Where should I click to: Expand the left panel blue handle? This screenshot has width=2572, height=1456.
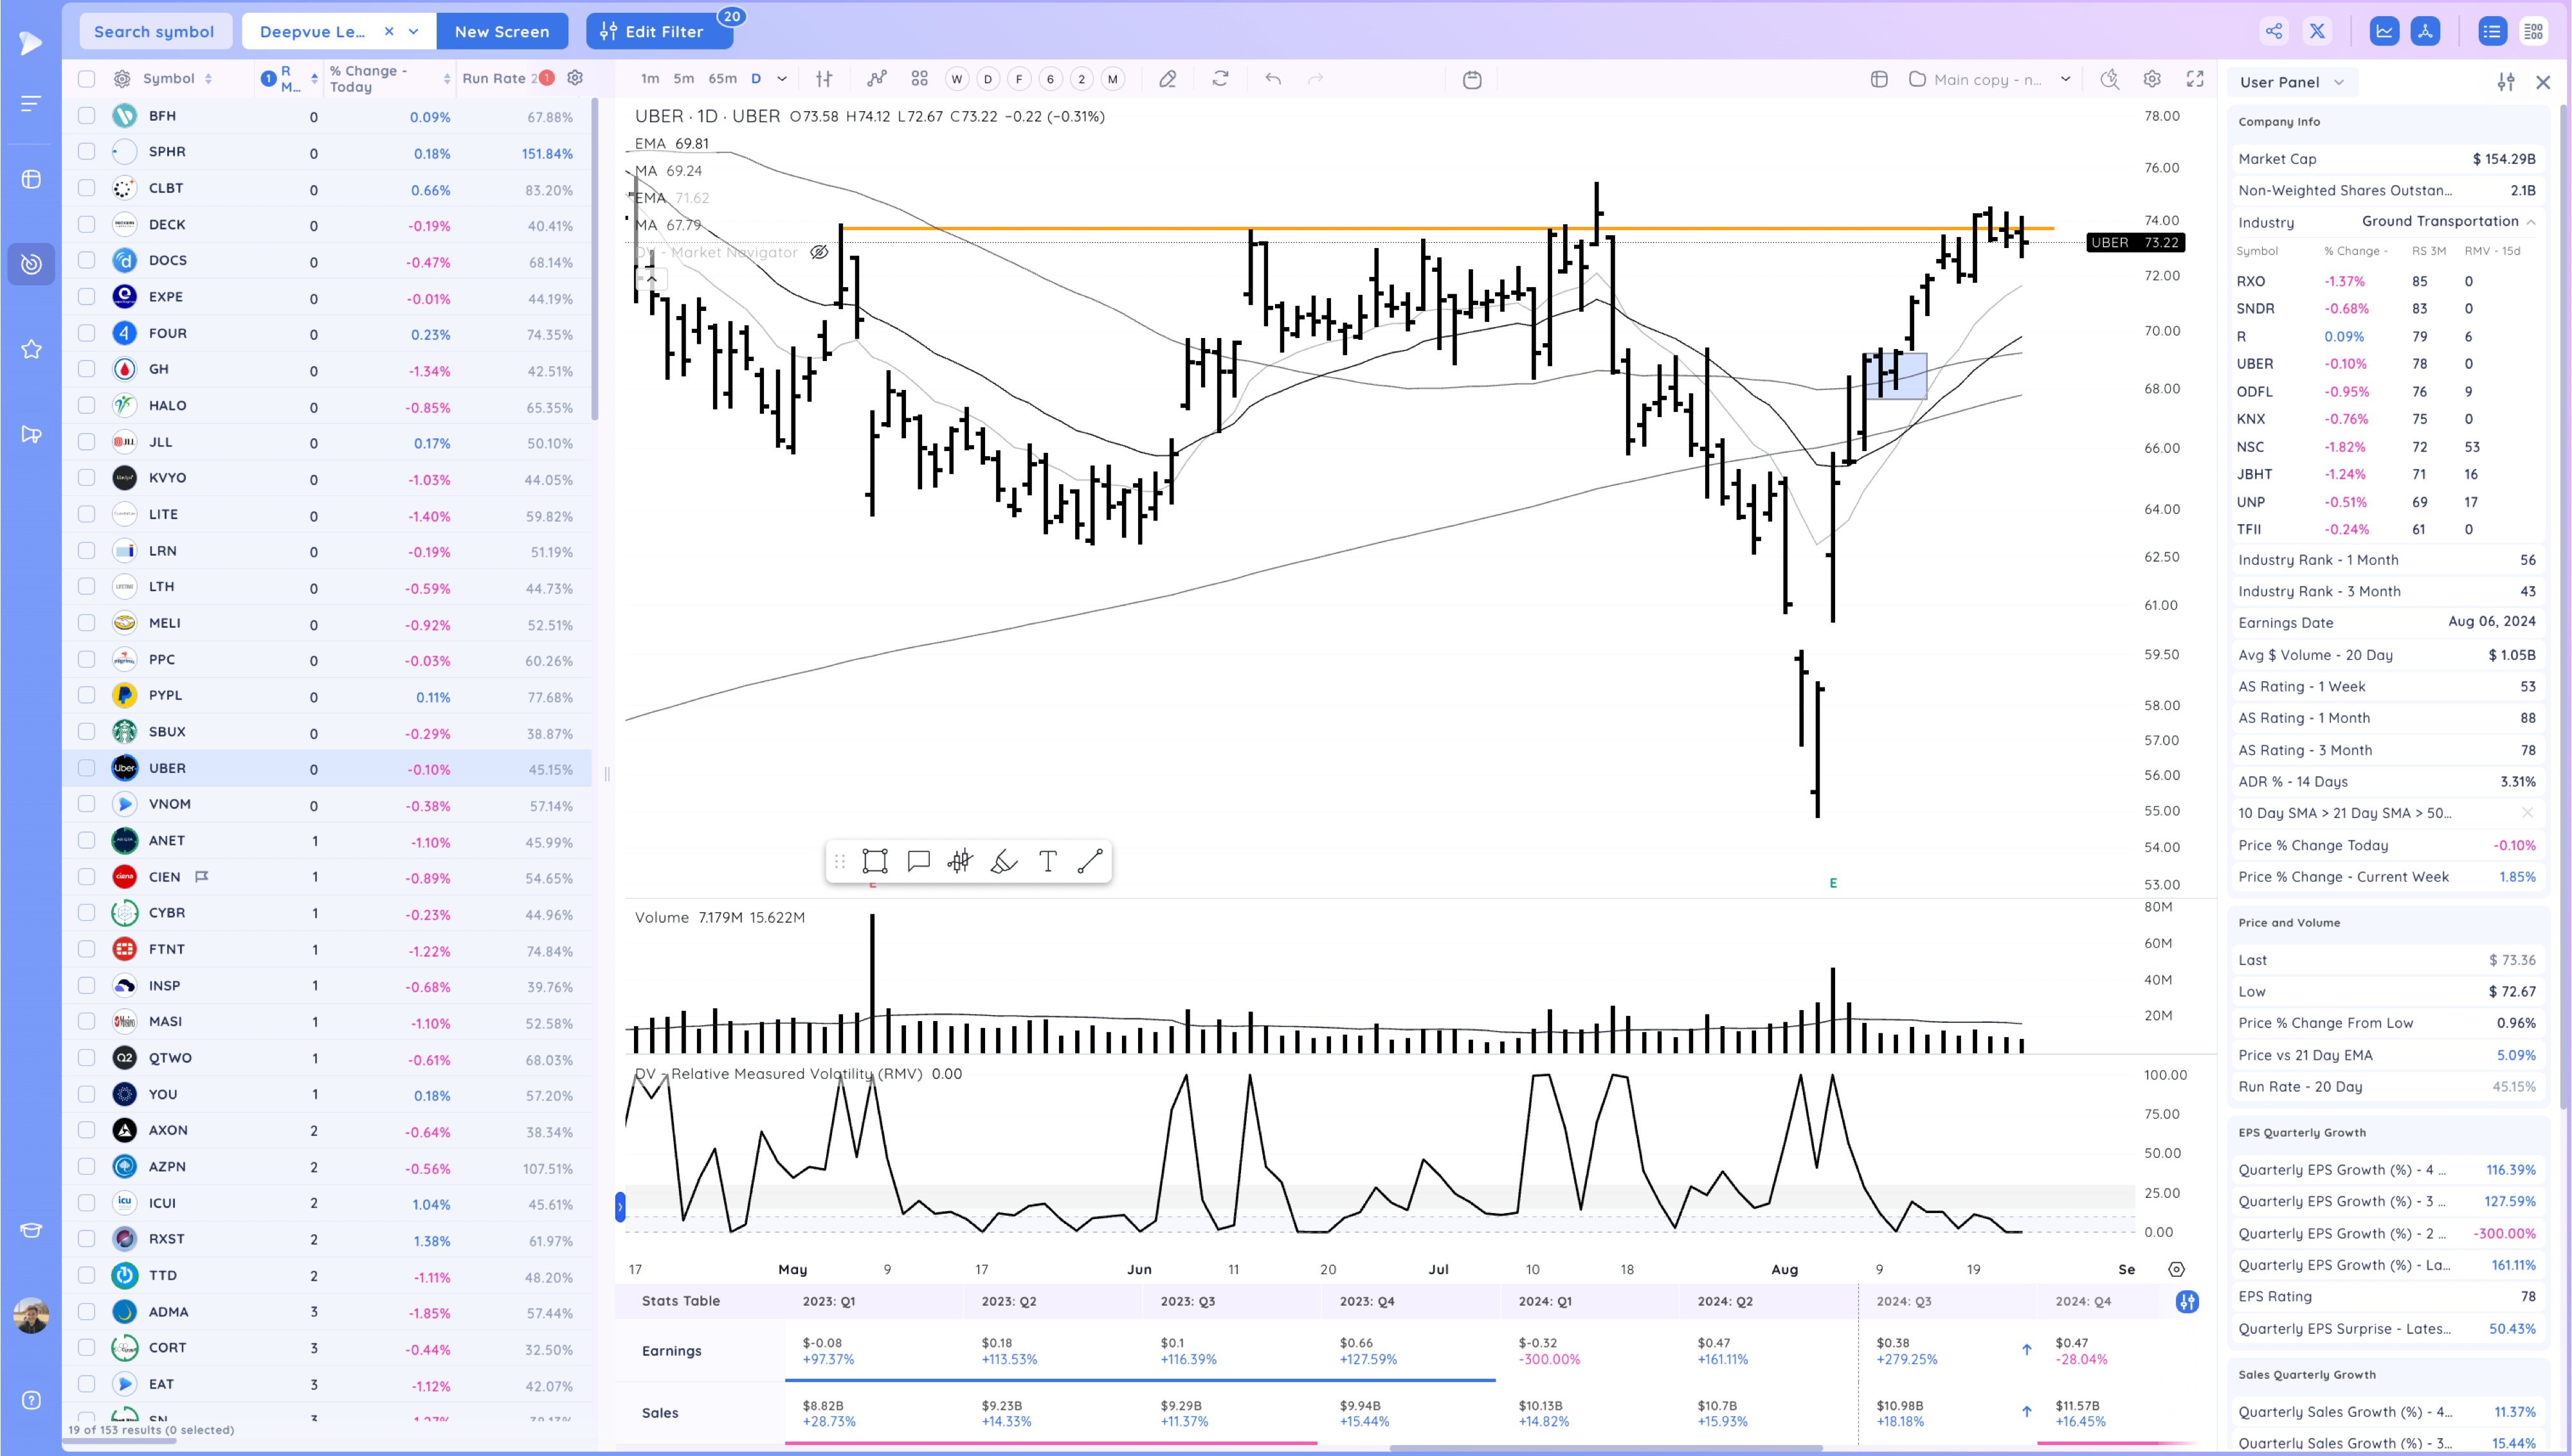pos(620,1207)
